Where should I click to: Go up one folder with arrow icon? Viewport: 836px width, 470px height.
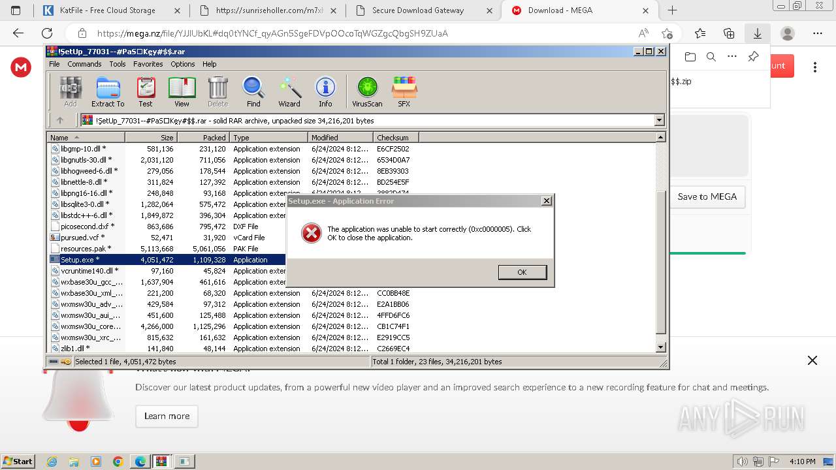[x=60, y=120]
